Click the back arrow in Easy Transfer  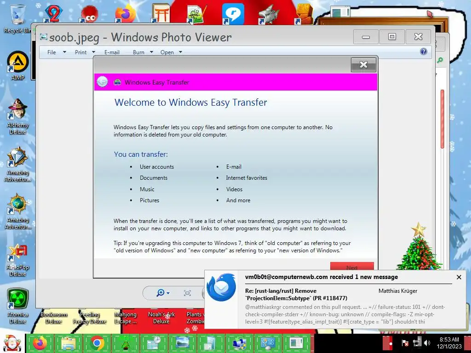[x=103, y=82]
